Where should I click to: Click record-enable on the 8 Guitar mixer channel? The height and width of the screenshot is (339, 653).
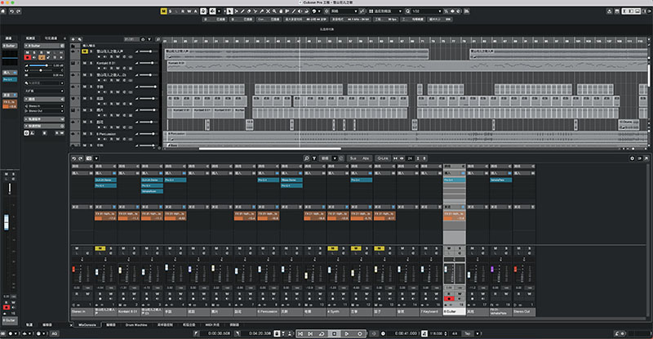[x=449, y=298]
